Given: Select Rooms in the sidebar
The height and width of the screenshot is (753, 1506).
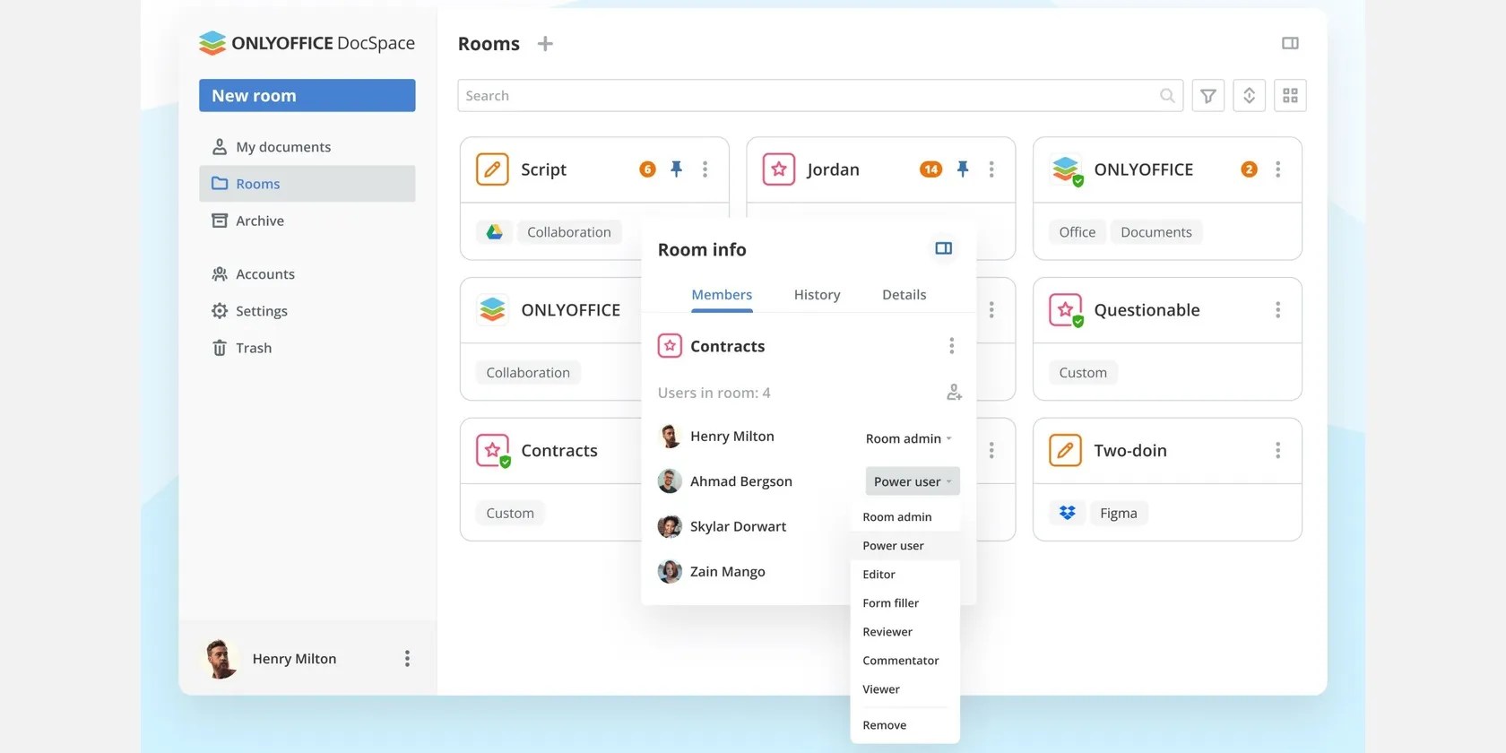Looking at the screenshot, I should point(307,184).
